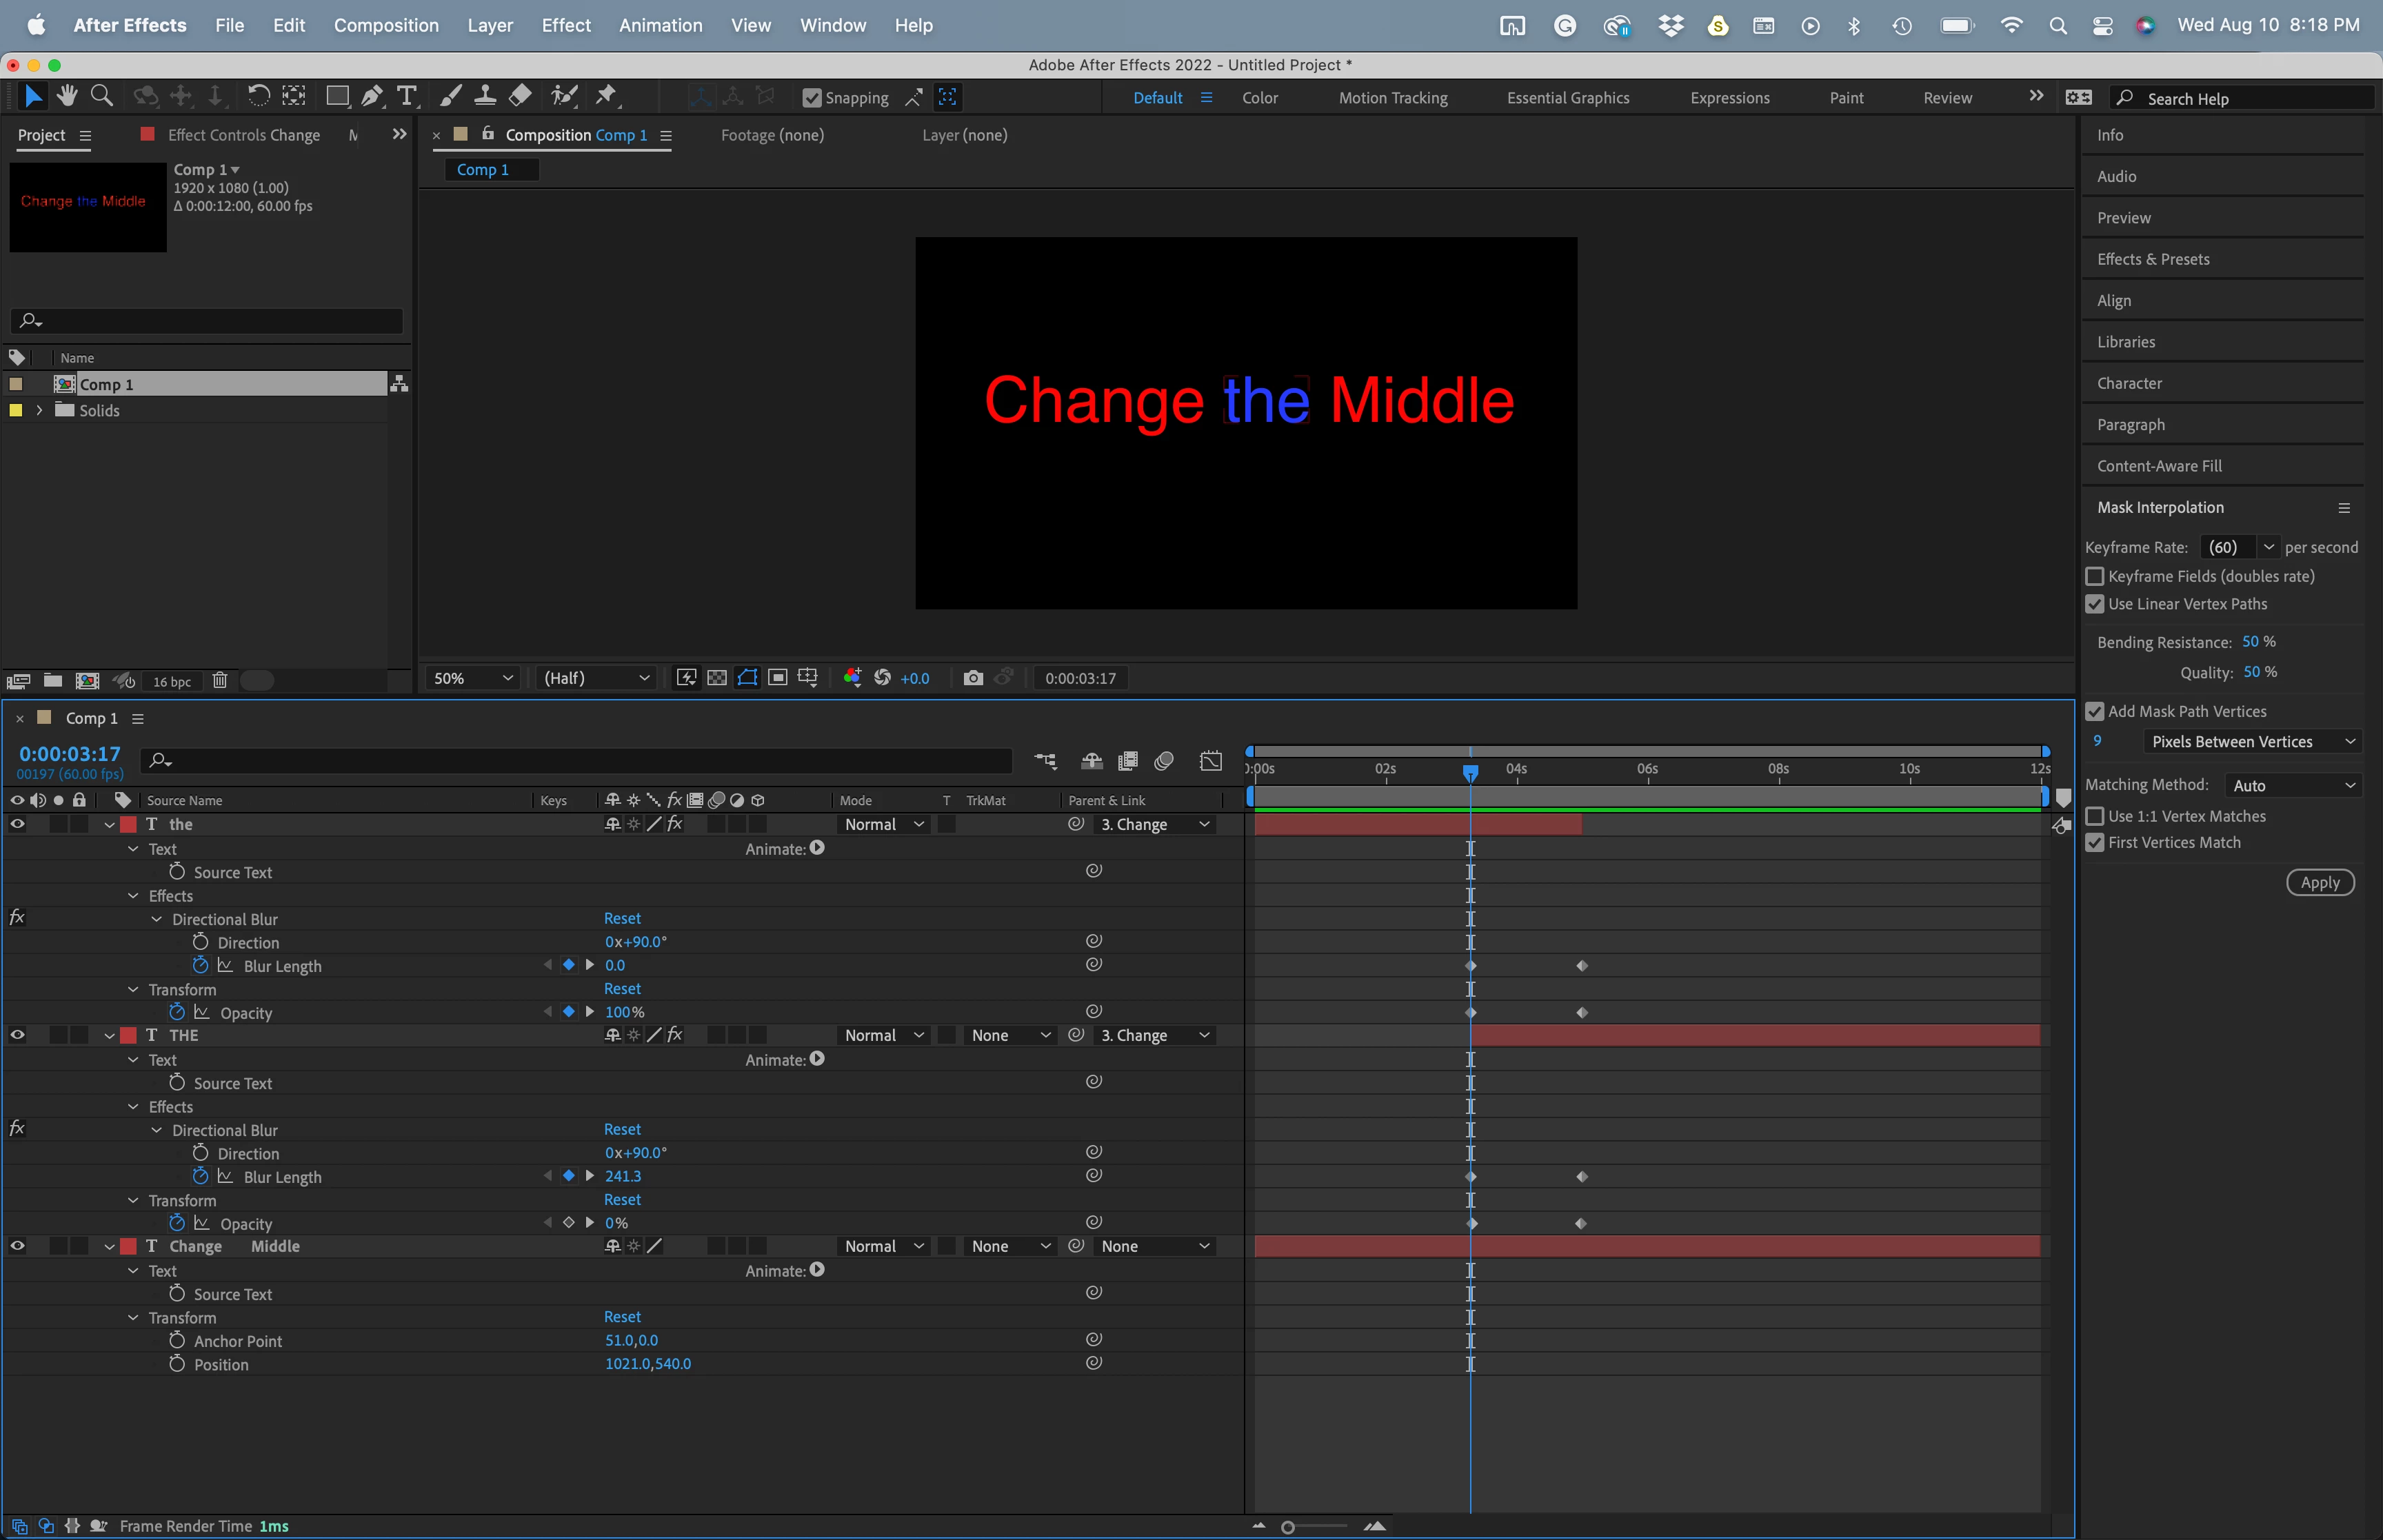Hide the 'THE' text layer
The image size is (2383, 1540).
click(x=17, y=1035)
